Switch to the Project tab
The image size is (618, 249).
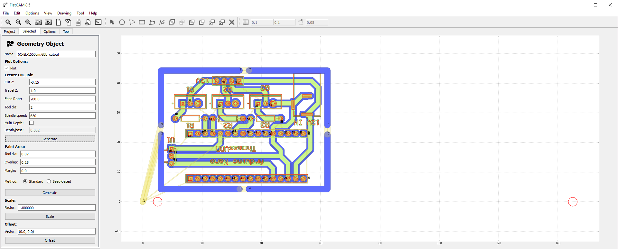[x=9, y=32]
